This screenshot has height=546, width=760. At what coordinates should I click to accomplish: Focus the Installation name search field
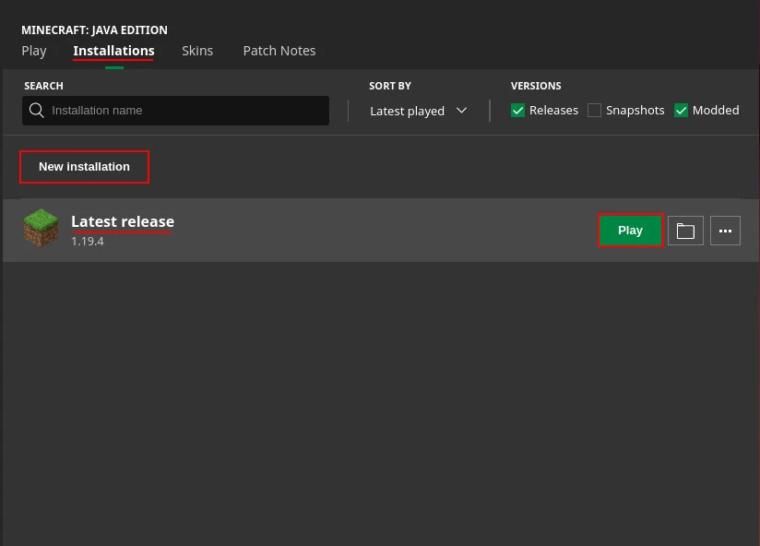point(184,111)
